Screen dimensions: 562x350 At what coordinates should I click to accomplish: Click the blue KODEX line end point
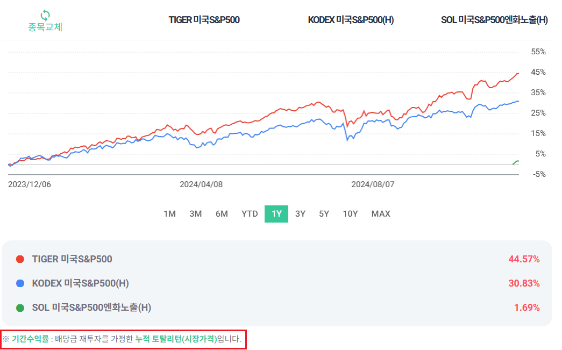click(x=518, y=102)
